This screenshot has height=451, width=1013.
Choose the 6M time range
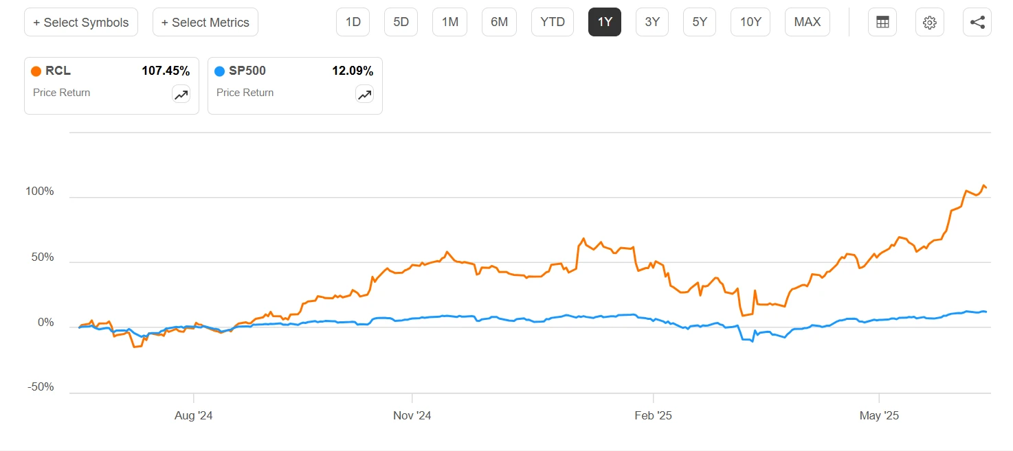coord(499,22)
